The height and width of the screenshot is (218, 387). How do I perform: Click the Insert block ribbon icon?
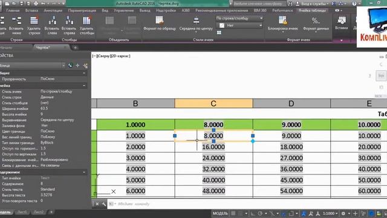point(342,21)
